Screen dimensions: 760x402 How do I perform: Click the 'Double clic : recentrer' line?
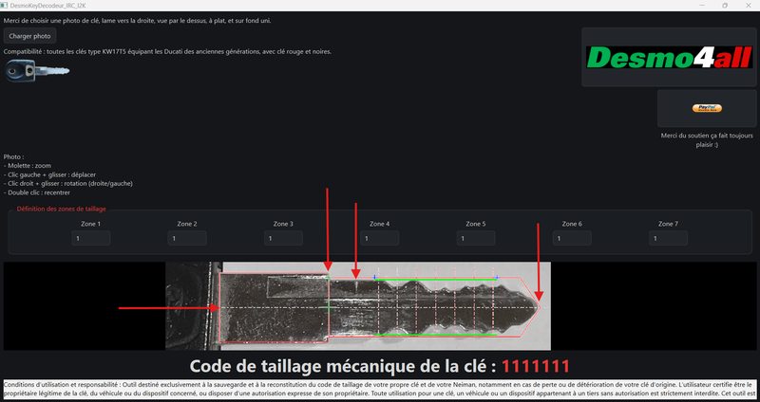pyautogui.click(x=37, y=192)
